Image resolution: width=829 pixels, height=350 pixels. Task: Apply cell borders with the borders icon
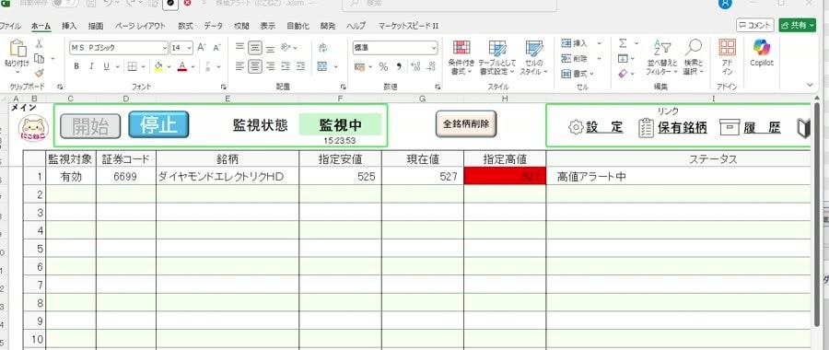(x=132, y=66)
